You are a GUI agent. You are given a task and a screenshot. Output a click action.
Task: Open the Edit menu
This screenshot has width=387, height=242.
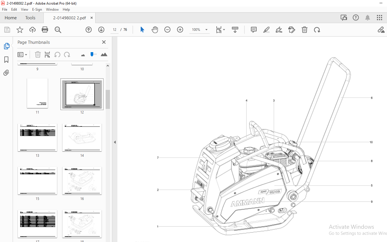point(14,10)
